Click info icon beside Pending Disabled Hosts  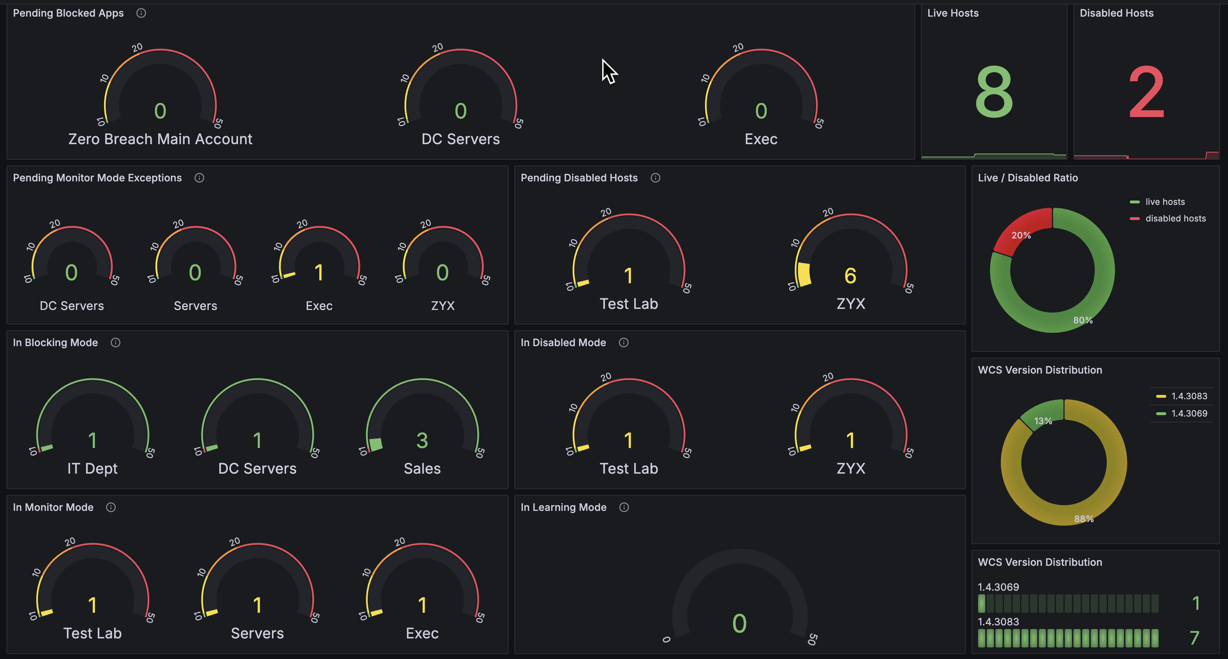coord(656,178)
